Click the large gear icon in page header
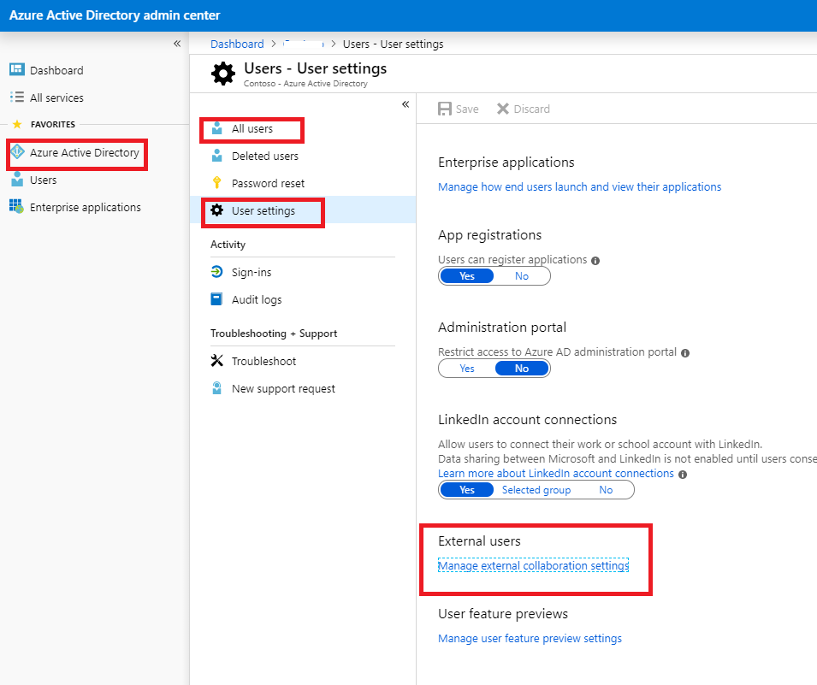The width and height of the screenshot is (817, 685). [223, 74]
